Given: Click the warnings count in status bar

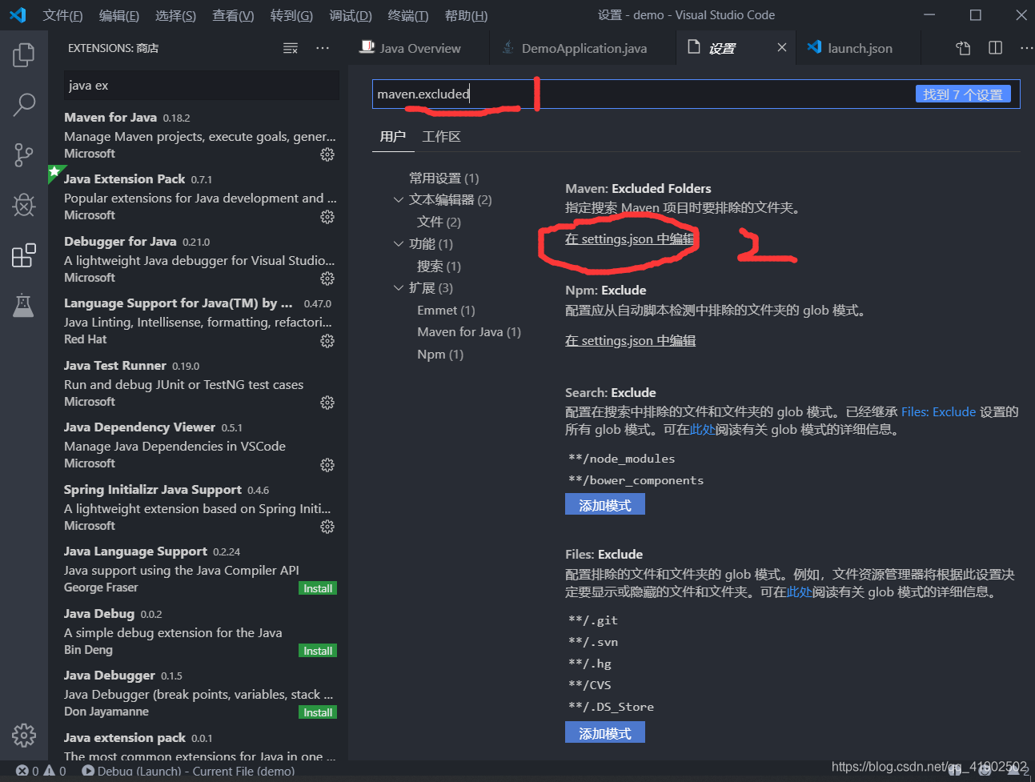Looking at the screenshot, I should tap(55, 771).
